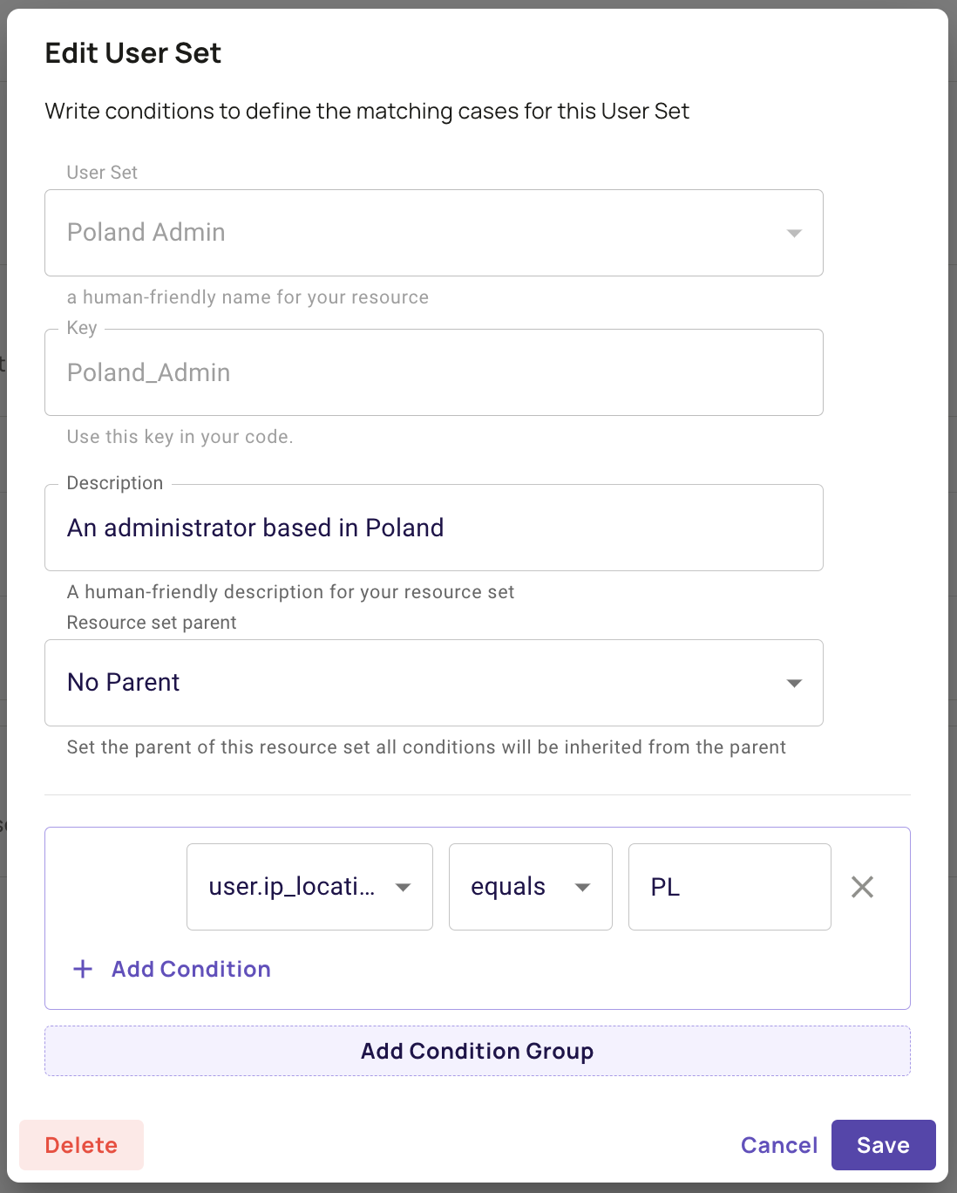This screenshot has width=957, height=1193.
Task: Click the Edit User Set dialog title
Action: pos(132,52)
